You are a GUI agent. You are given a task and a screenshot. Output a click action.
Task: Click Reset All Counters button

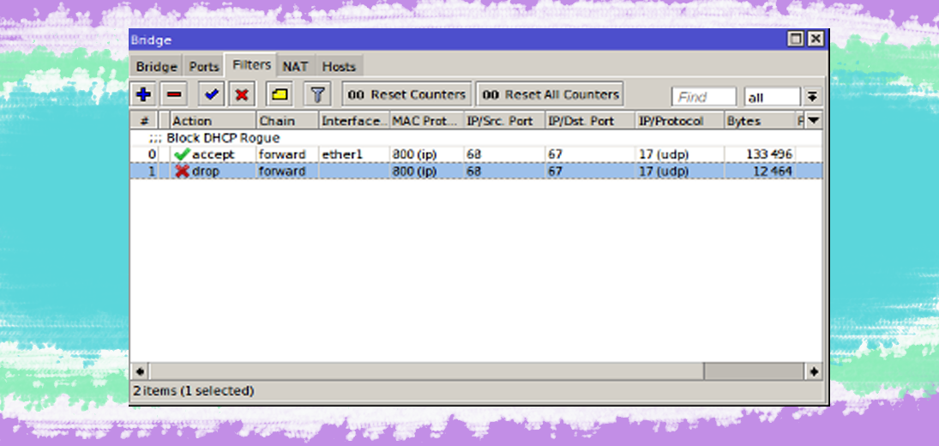point(550,94)
